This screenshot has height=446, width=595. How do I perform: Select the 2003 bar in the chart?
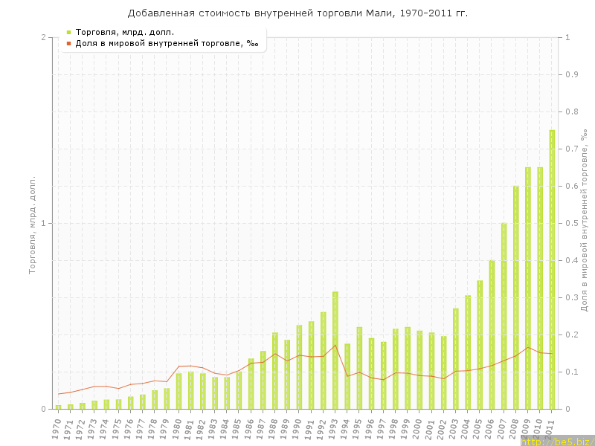[455, 358]
